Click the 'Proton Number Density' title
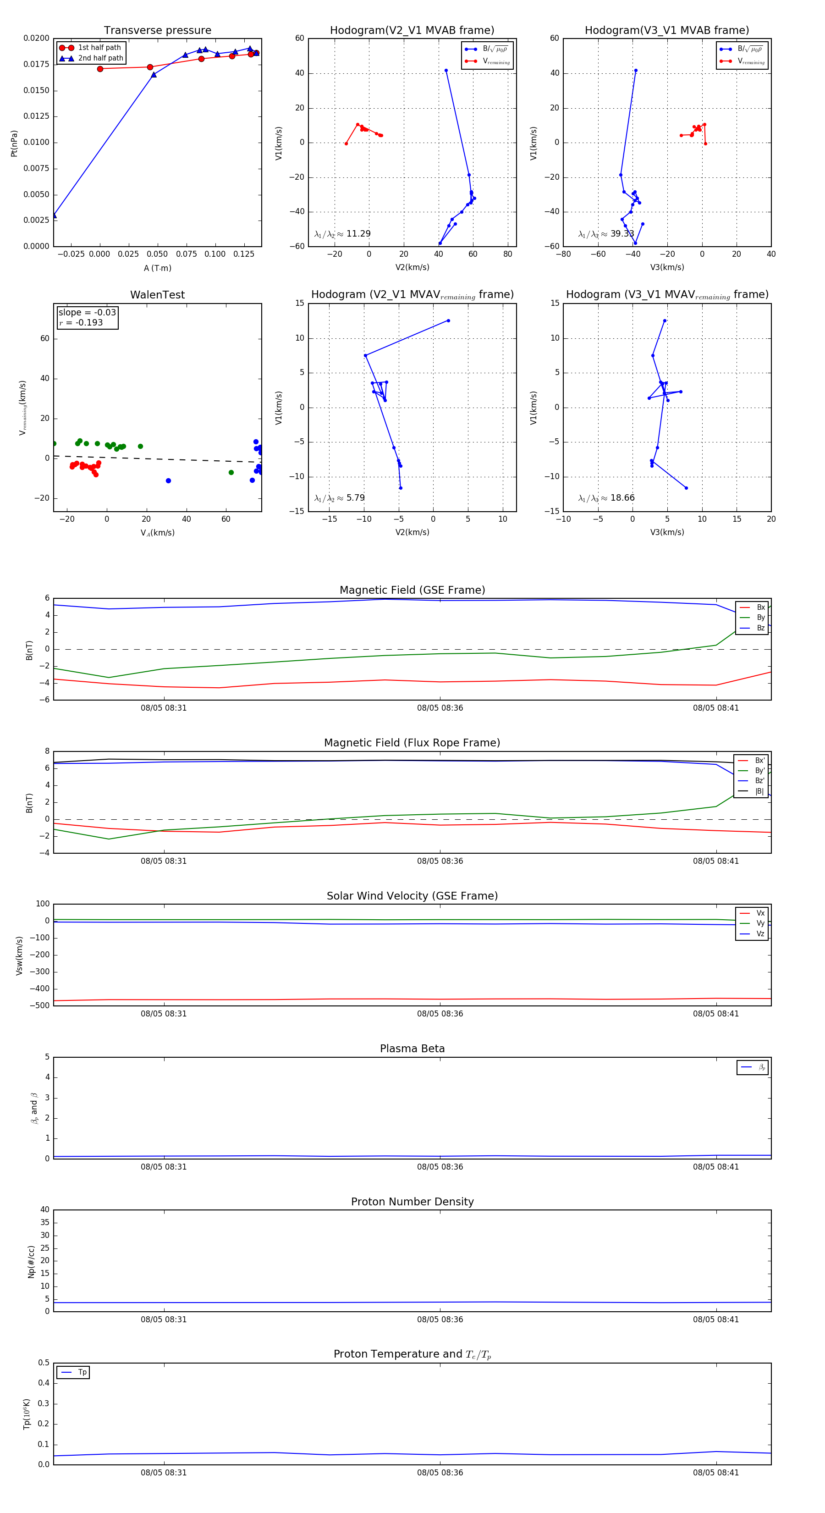 point(412,1202)
